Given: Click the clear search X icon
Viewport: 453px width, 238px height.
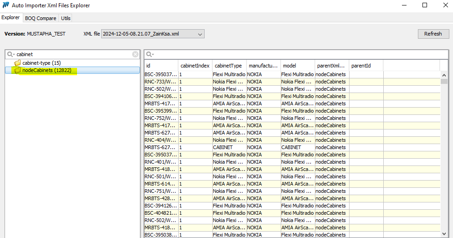Looking at the screenshot, I should [x=135, y=54].
